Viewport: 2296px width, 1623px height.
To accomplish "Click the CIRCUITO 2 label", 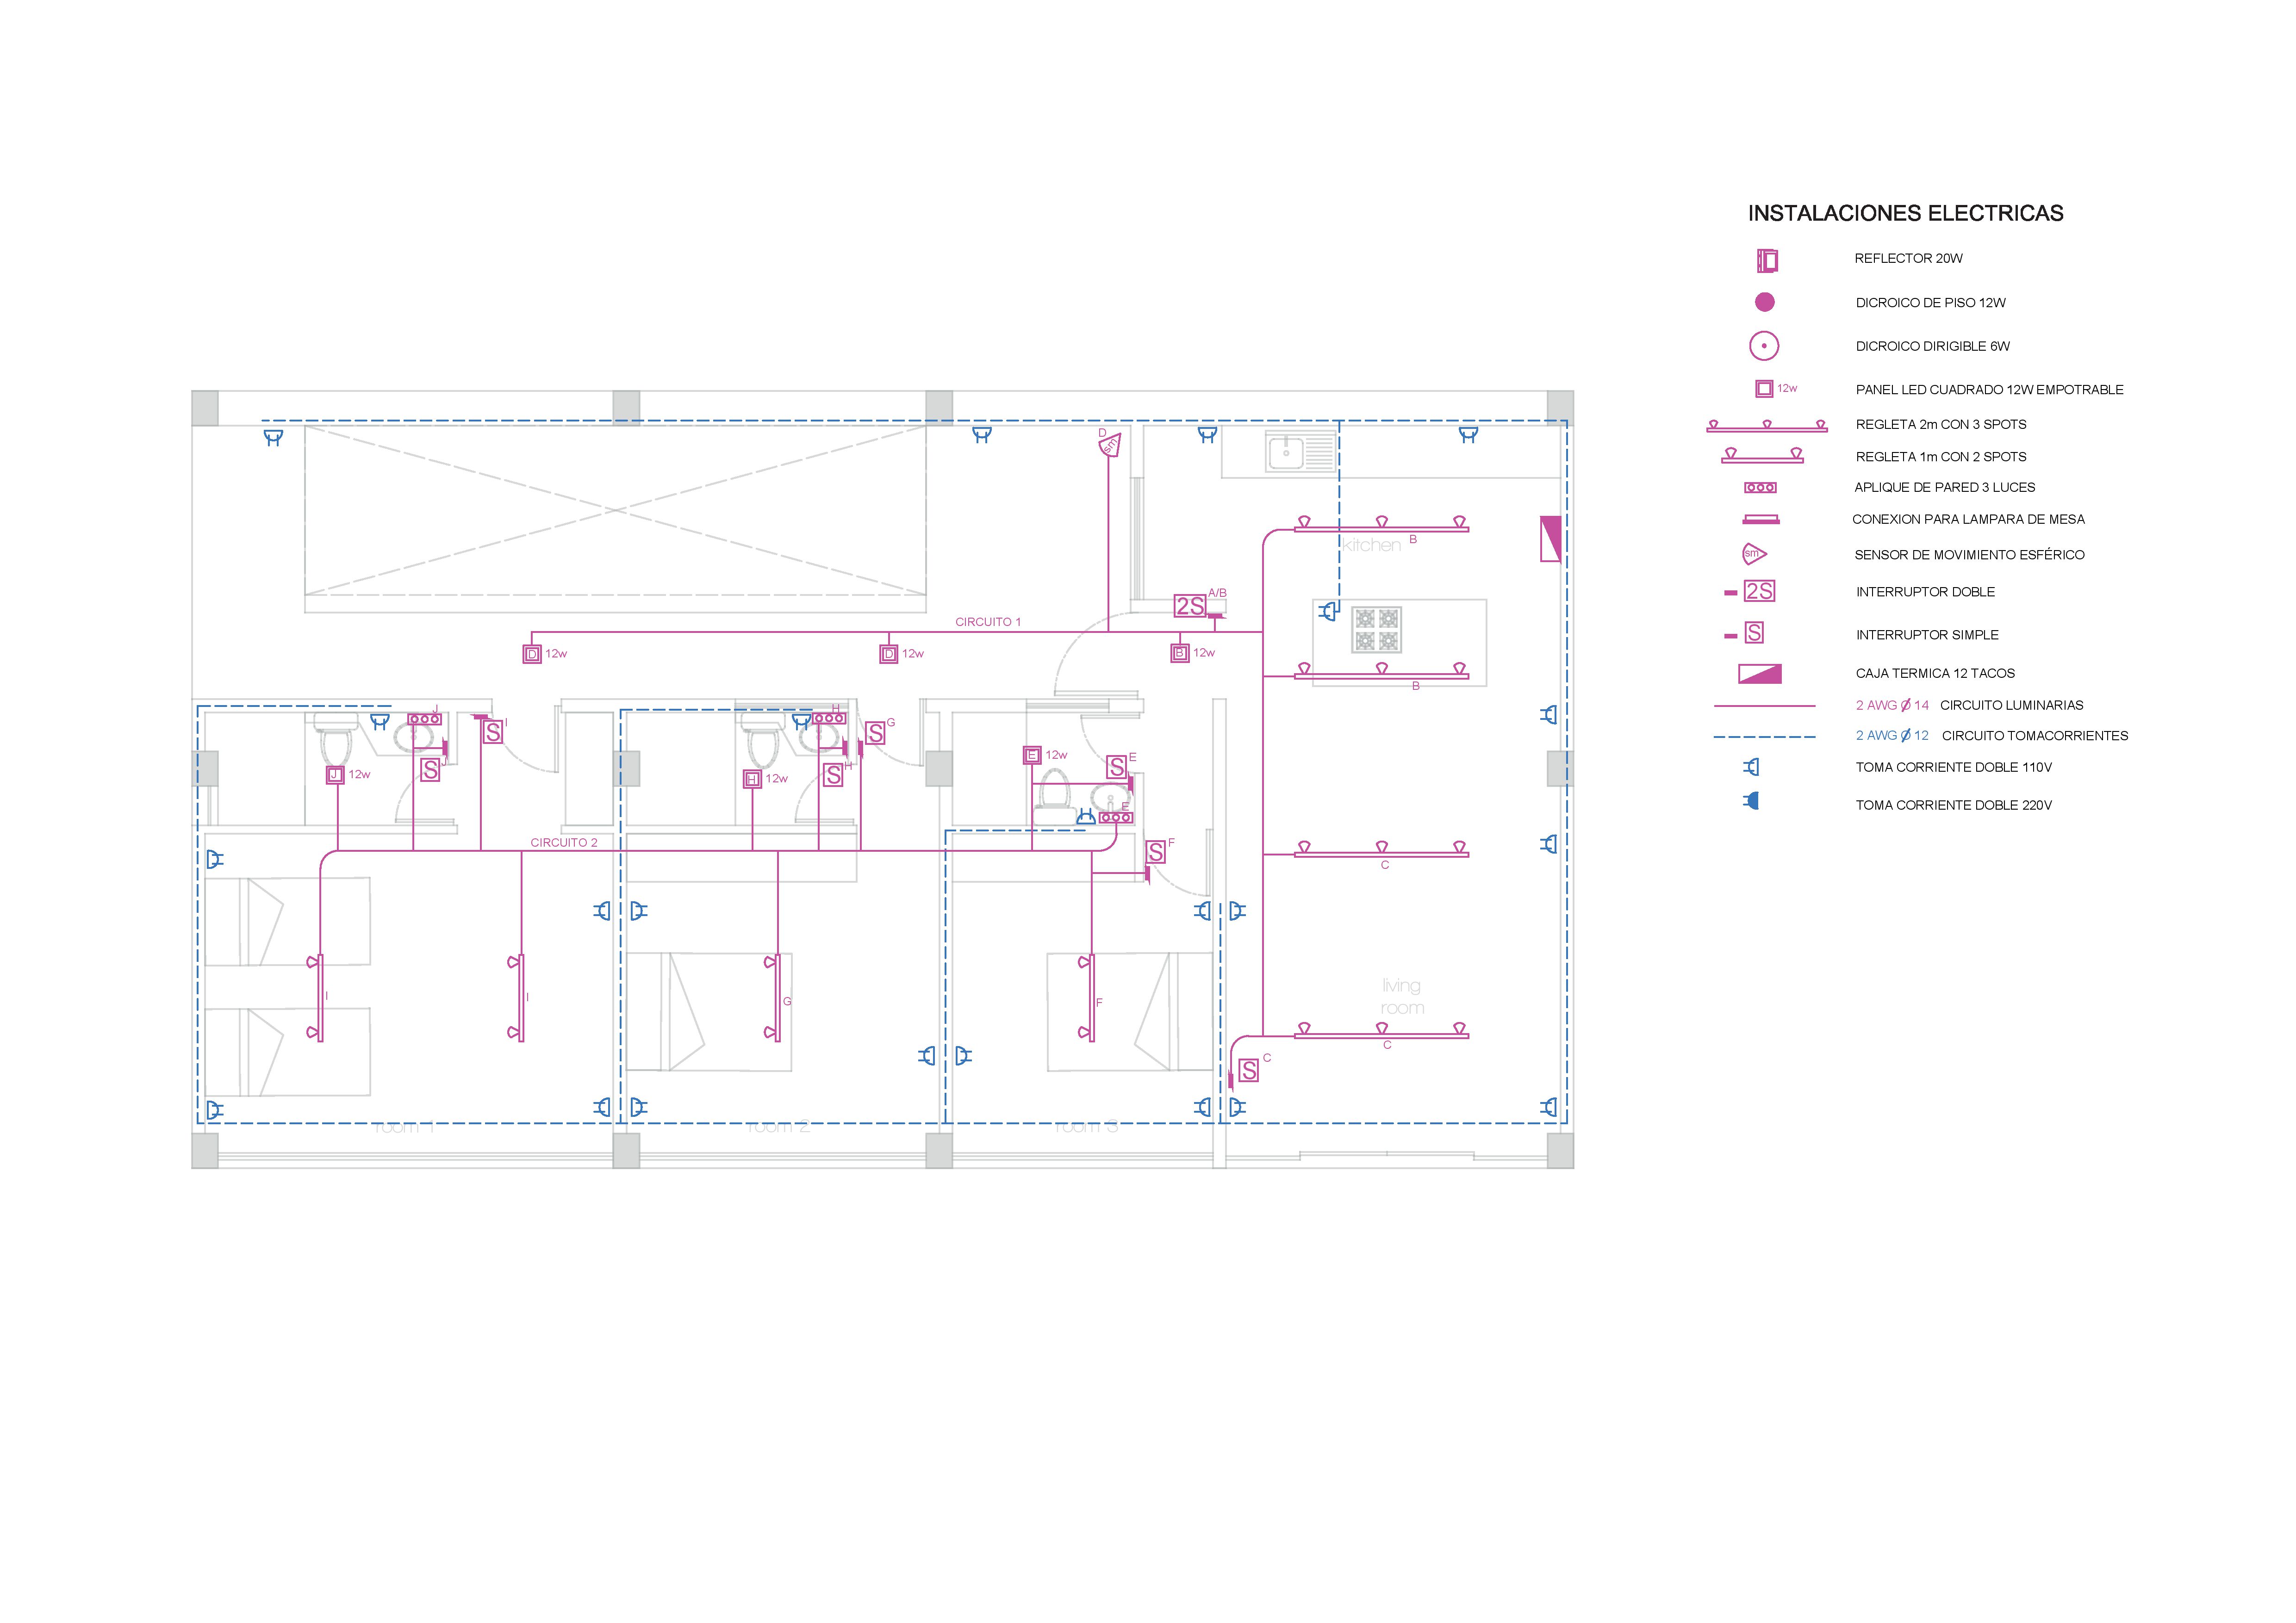I will coord(564,842).
